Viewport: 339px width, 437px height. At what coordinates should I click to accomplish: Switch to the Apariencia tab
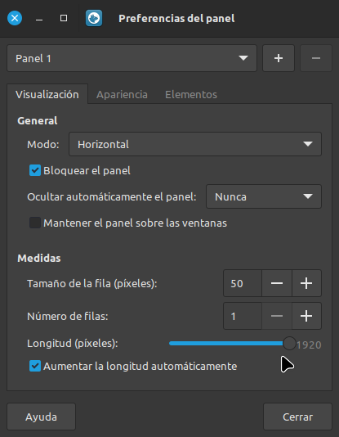(122, 94)
